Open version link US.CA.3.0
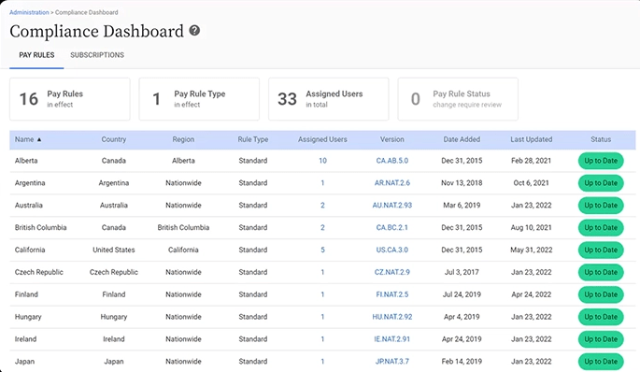 [391, 250]
